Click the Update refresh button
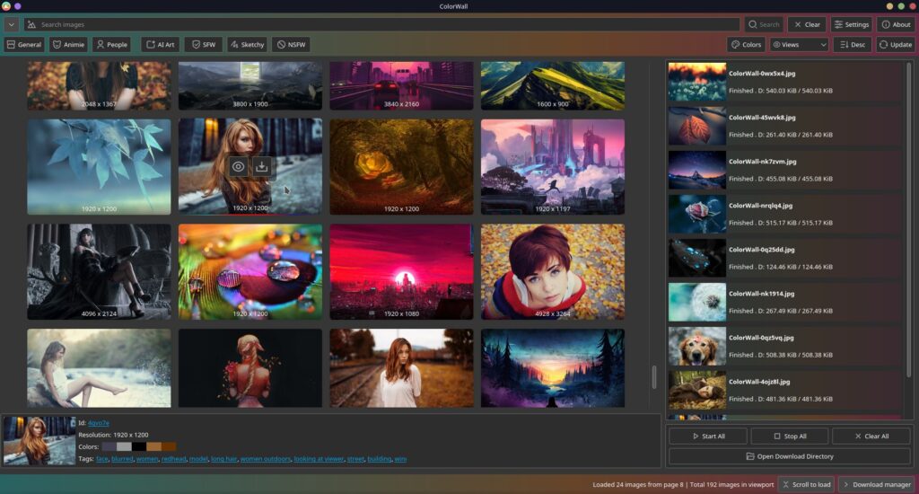 point(895,44)
